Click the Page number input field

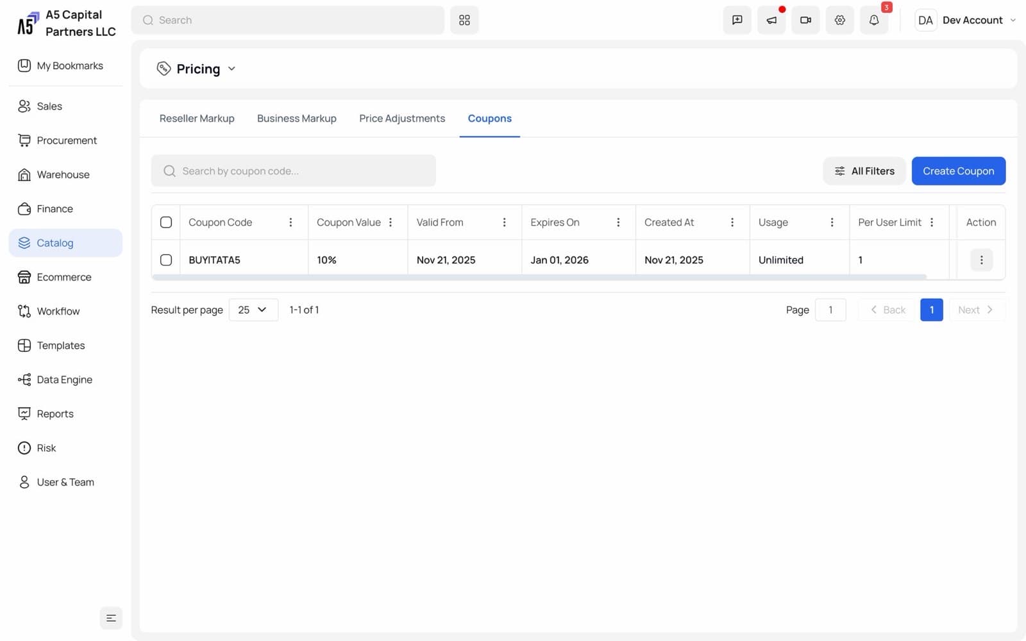point(830,310)
